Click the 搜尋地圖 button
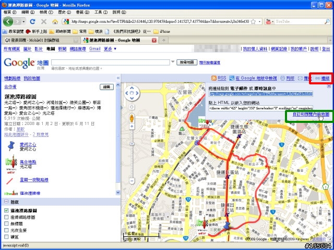334x250 pixels. click(x=187, y=63)
